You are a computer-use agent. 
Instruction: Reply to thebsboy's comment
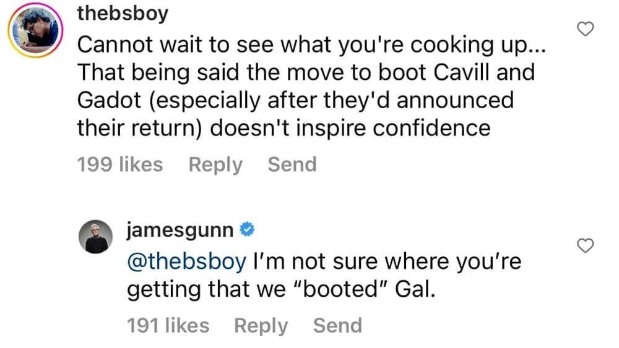pos(215,164)
